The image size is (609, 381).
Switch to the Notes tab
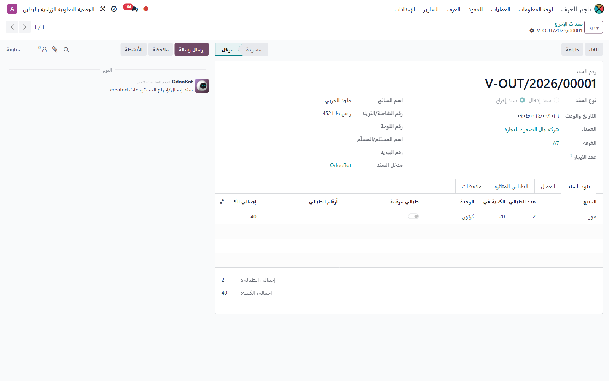tap(472, 186)
